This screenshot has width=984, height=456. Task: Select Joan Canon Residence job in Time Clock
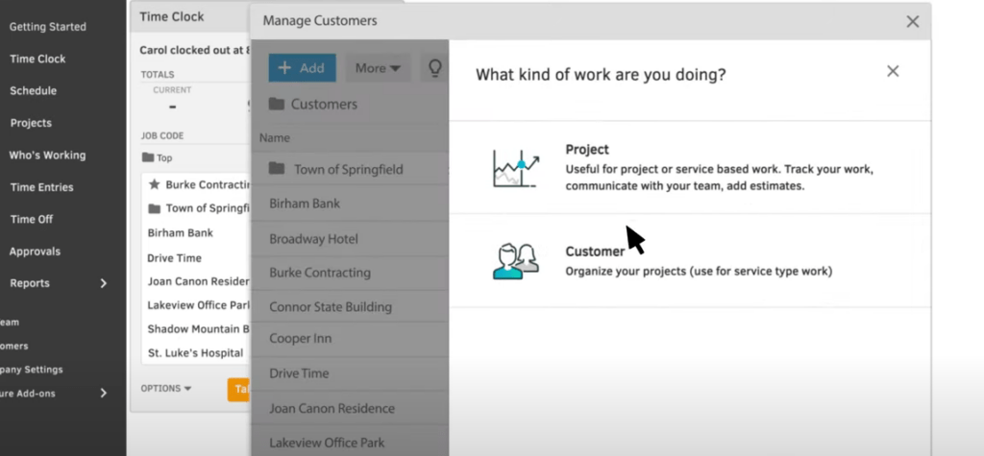coord(199,281)
